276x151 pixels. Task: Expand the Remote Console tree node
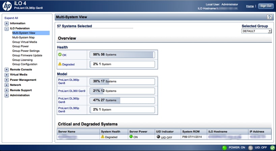[x=6, y=70]
